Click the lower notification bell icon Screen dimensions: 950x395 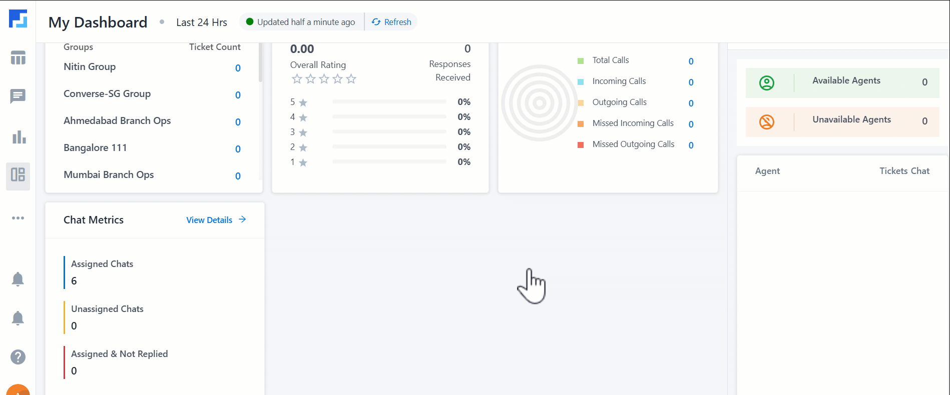18,318
